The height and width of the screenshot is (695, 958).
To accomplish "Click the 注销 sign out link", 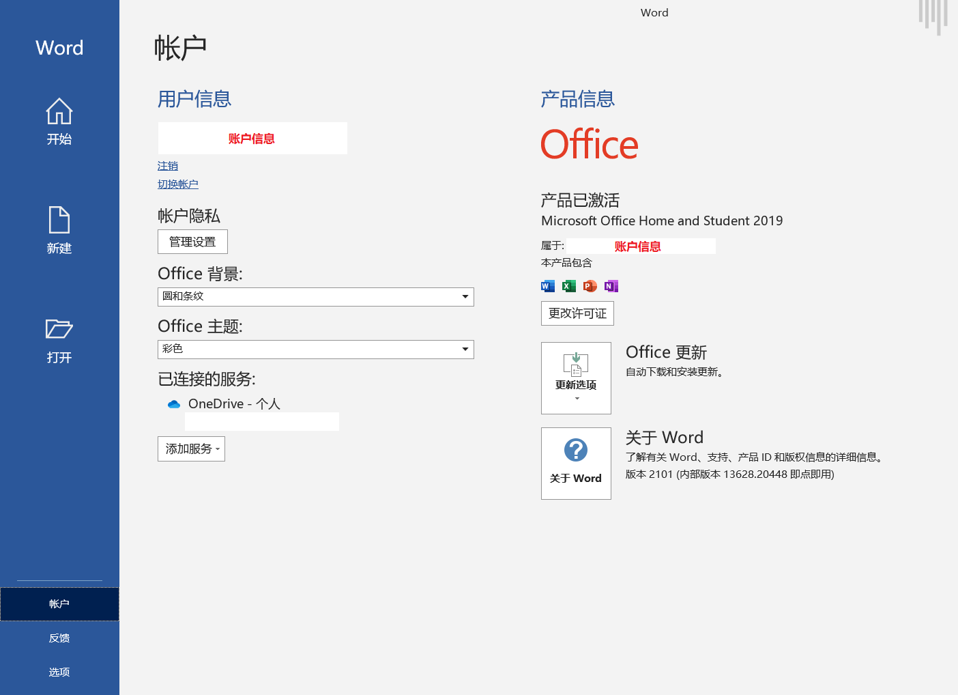I will coord(168,166).
